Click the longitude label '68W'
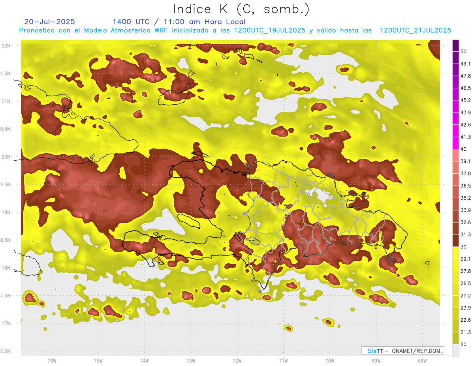The width and height of the screenshot is (474, 366). coord(422,361)
